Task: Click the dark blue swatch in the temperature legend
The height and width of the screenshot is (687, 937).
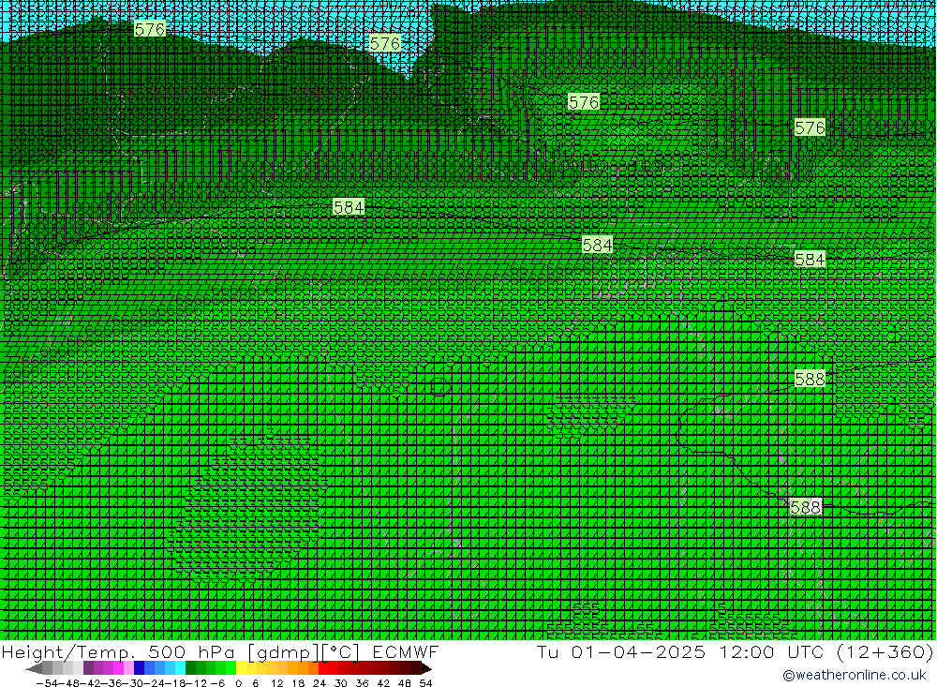Action: [140, 668]
